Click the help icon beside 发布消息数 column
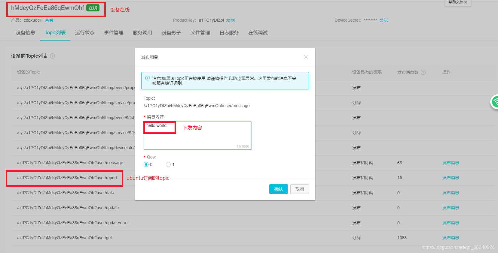 tap(423, 72)
